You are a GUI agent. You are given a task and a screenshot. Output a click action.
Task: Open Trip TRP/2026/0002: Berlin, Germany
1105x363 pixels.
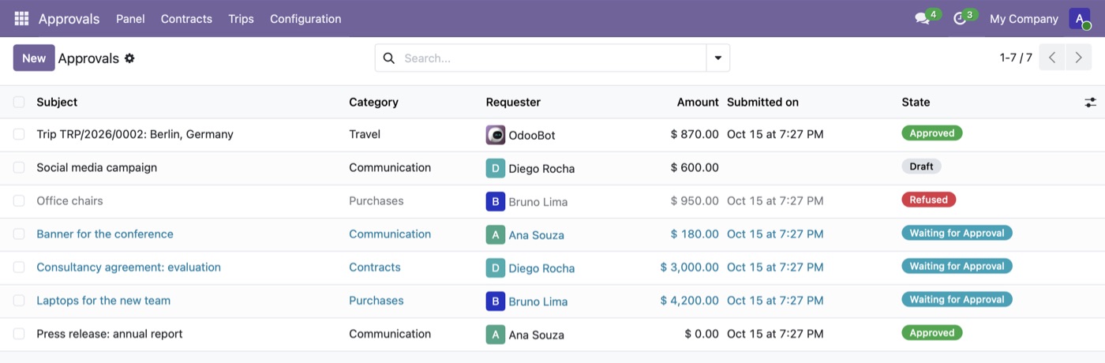point(135,134)
